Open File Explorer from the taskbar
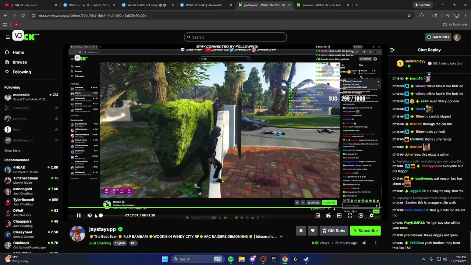This screenshot has height=265, width=471. pyautogui.click(x=241, y=259)
